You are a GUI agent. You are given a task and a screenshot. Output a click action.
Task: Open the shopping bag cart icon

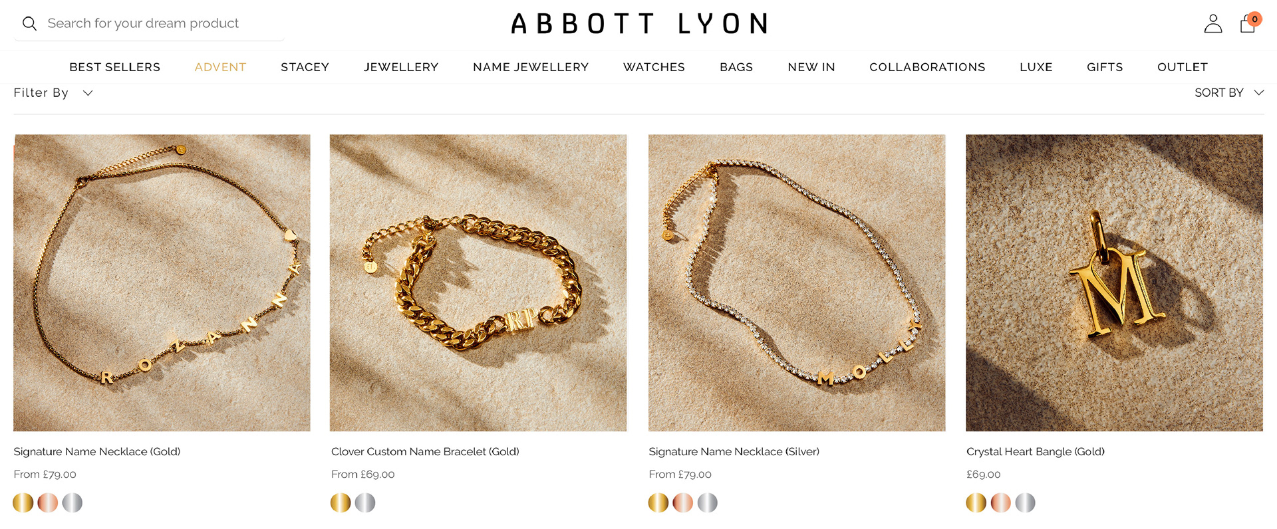[1248, 23]
